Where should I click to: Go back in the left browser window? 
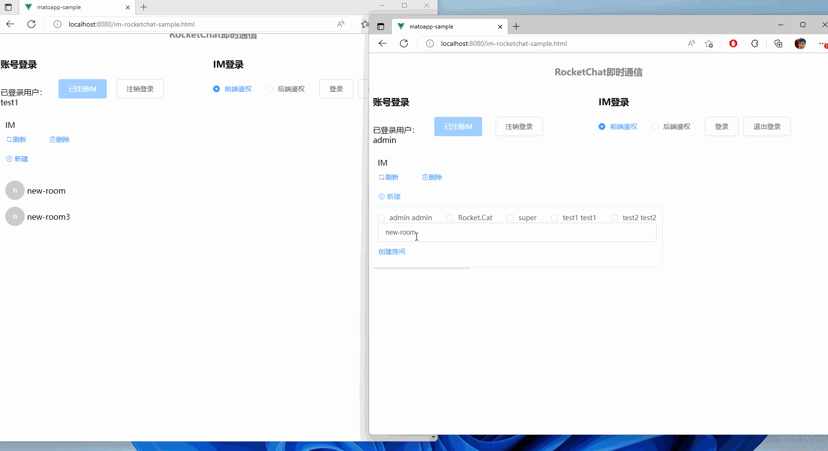10,24
